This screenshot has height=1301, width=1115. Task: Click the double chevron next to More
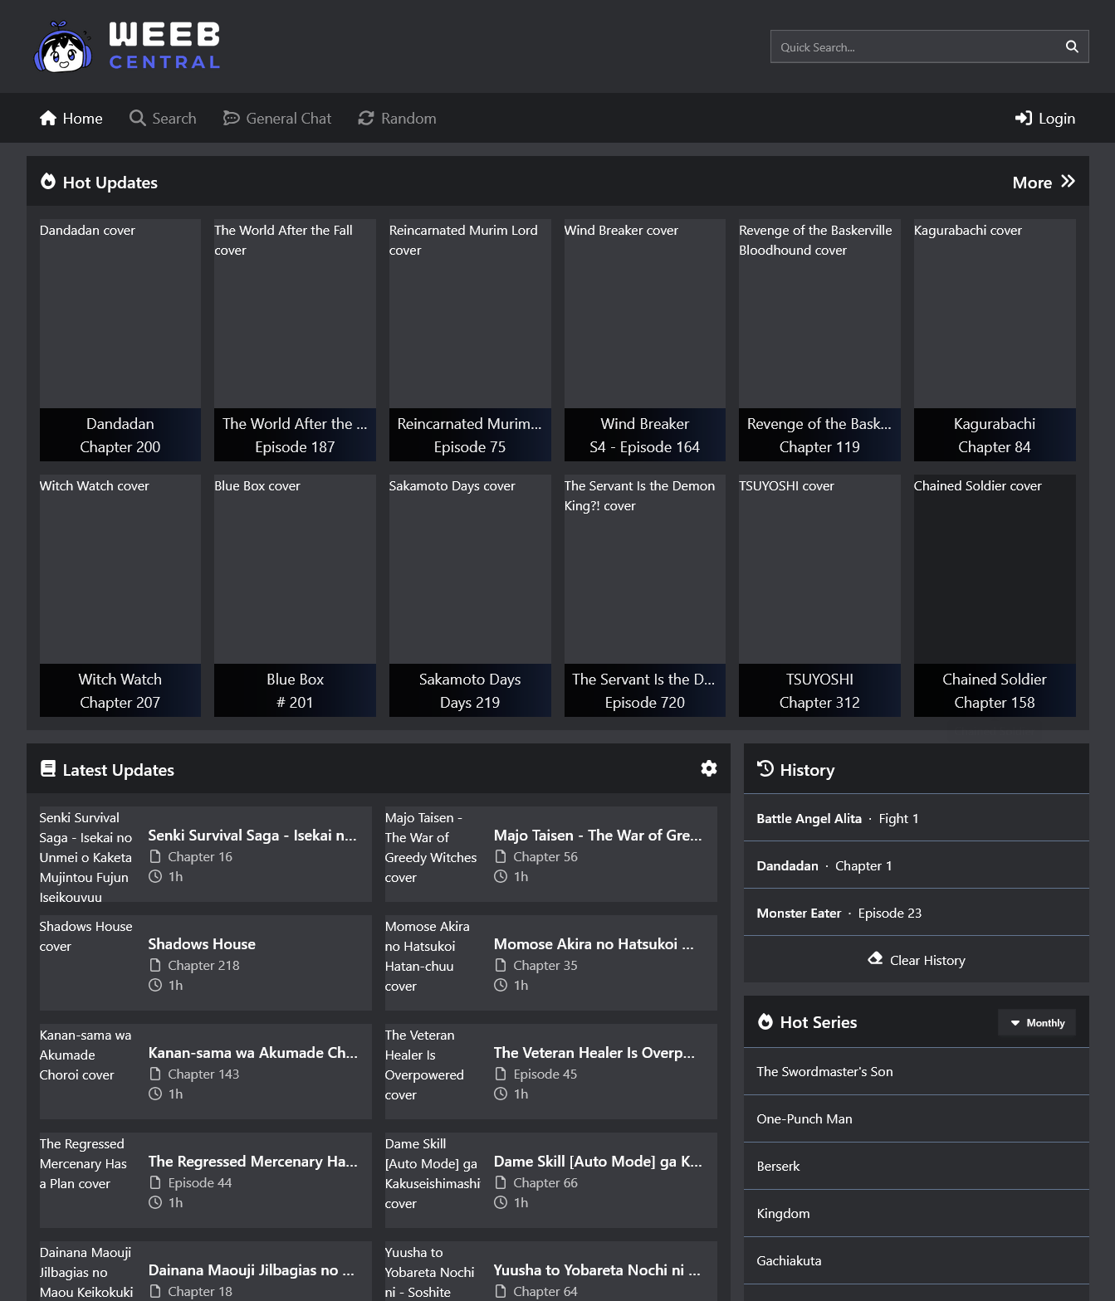click(x=1069, y=181)
